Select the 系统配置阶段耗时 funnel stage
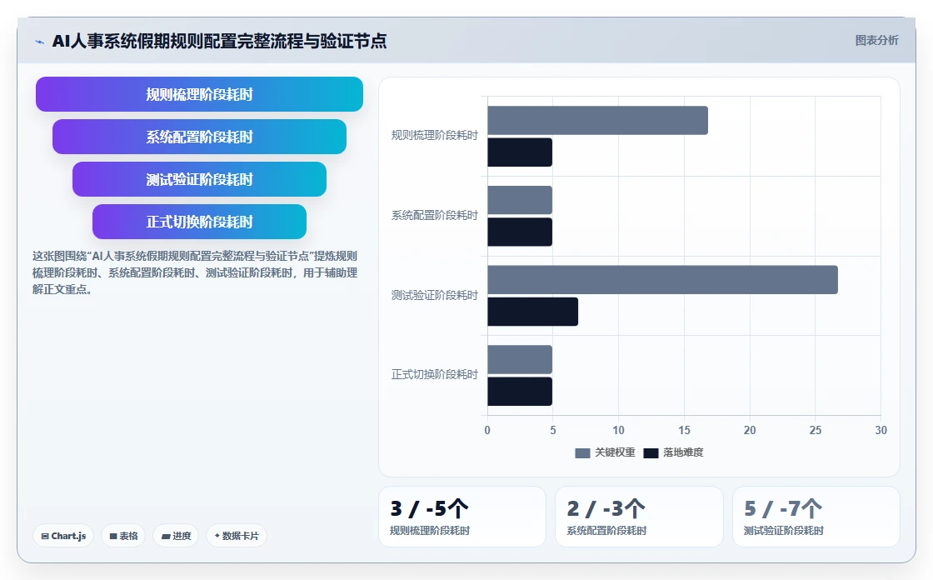Image resolution: width=933 pixels, height=580 pixels. point(199,137)
